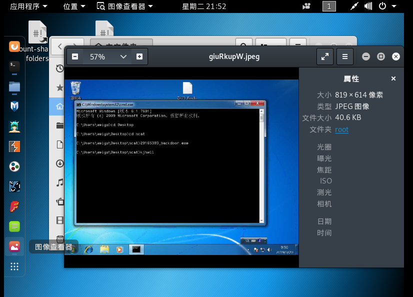Open Starred in file manager sidebar
Screen dimensions: 413x297
60,87
